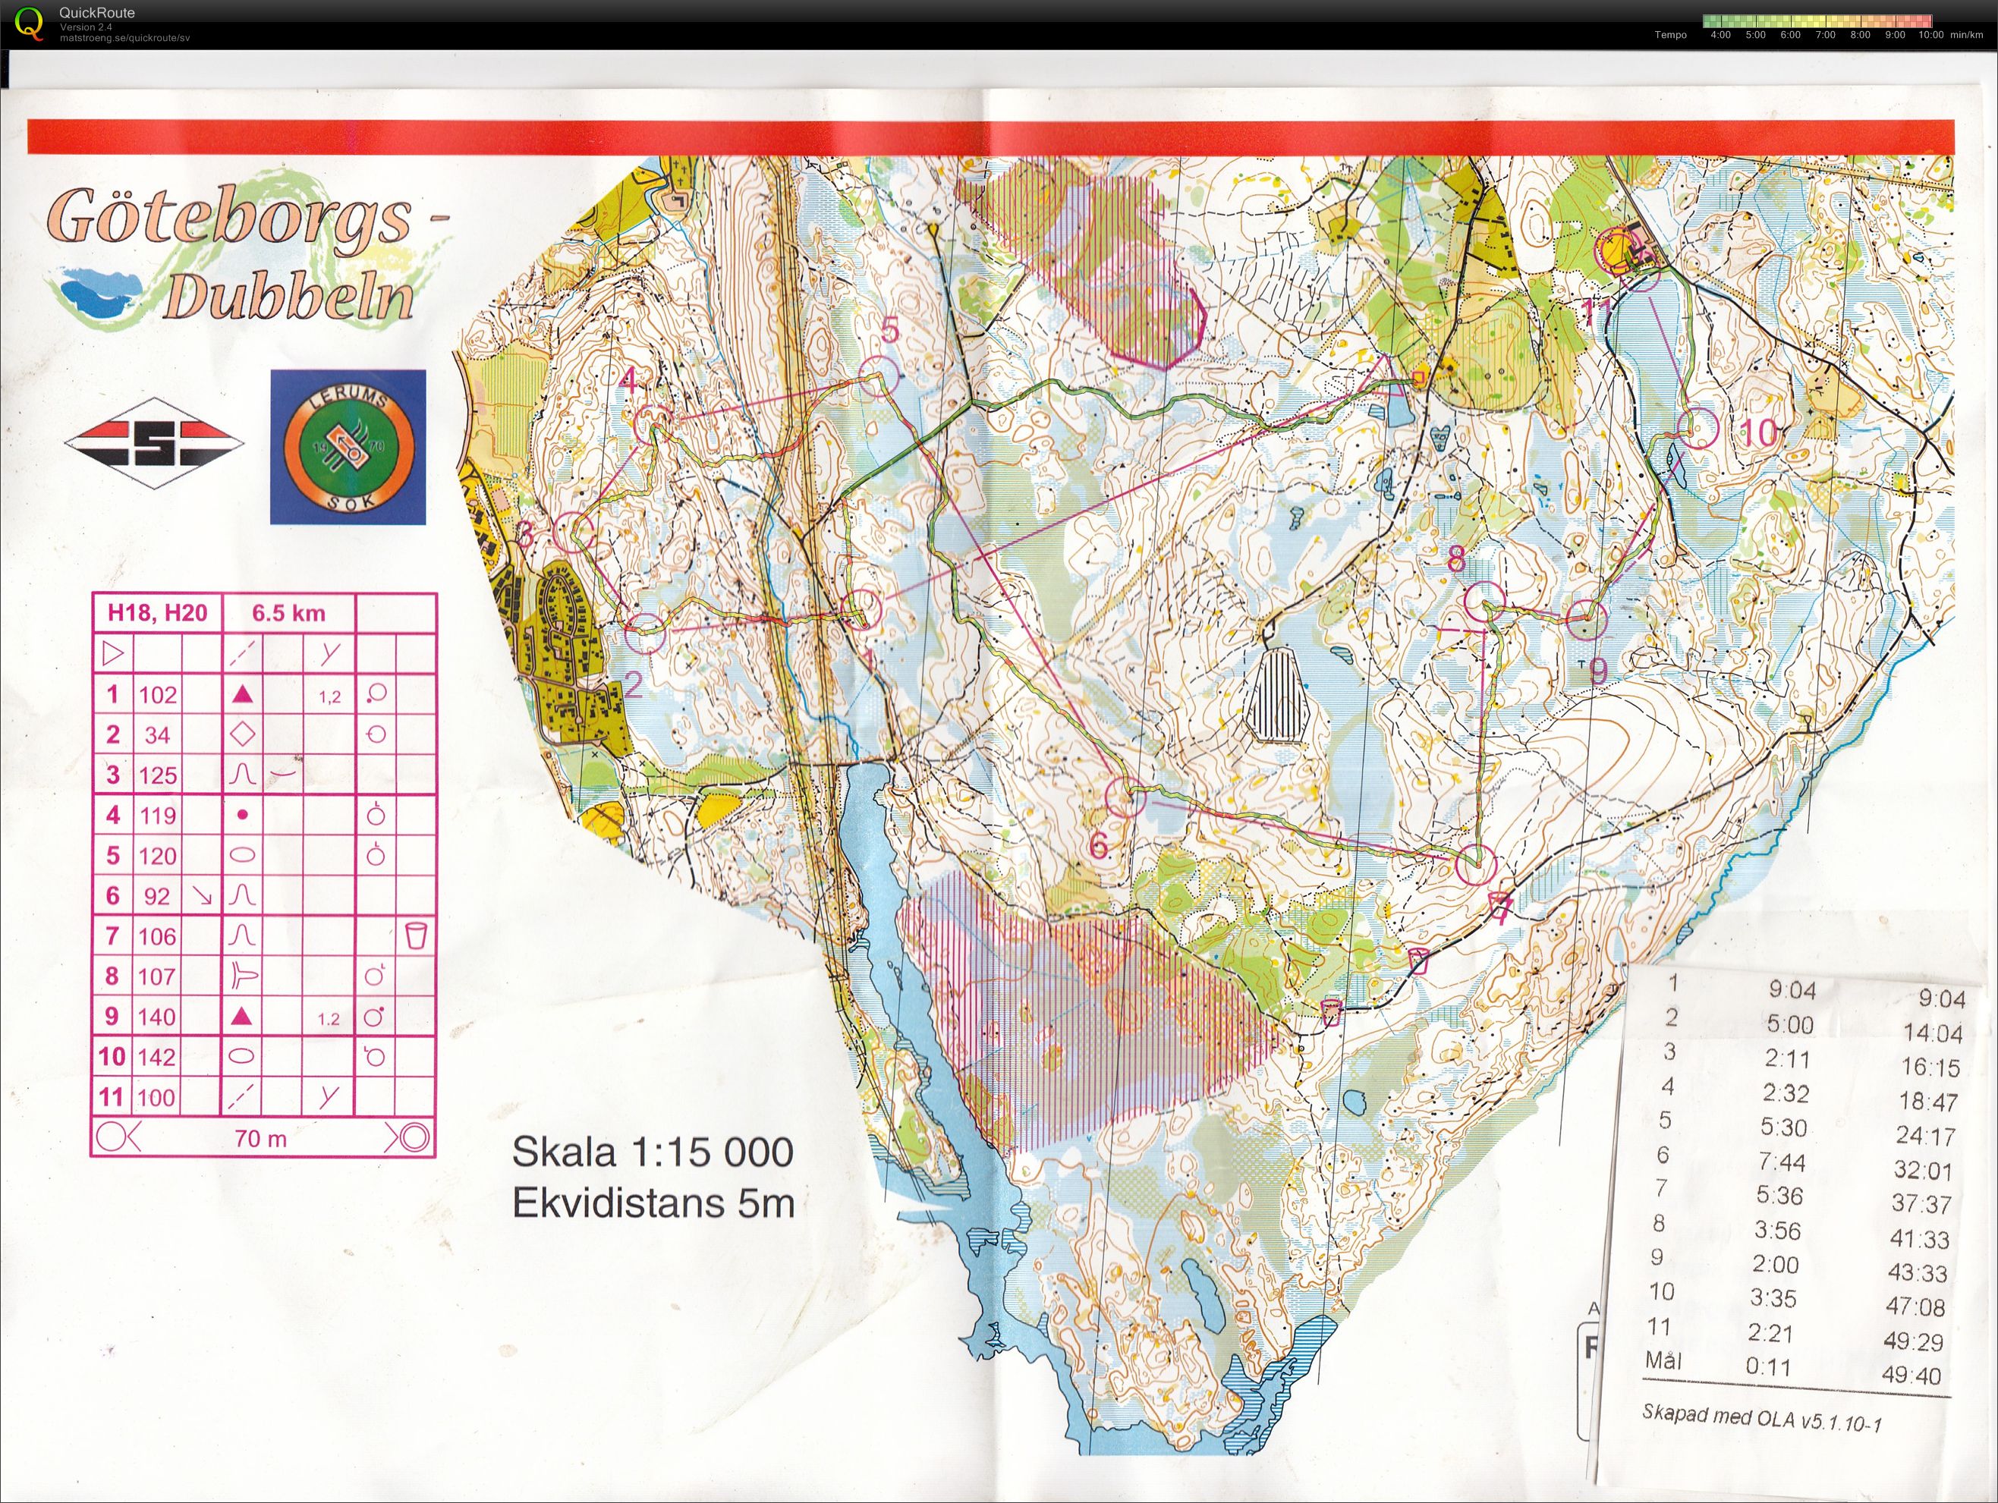The width and height of the screenshot is (1998, 1503).
Task: Click control circle 7 on the map
Action: (x=1476, y=864)
